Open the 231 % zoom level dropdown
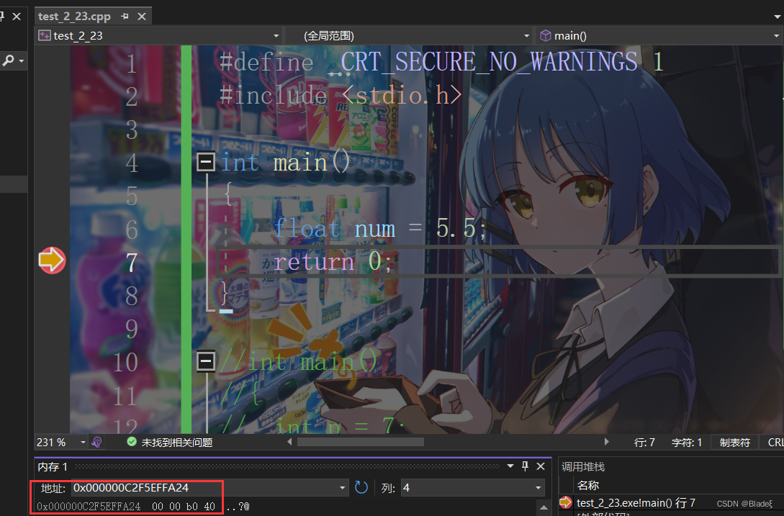This screenshot has height=516, width=784. click(x=83, y=443)
